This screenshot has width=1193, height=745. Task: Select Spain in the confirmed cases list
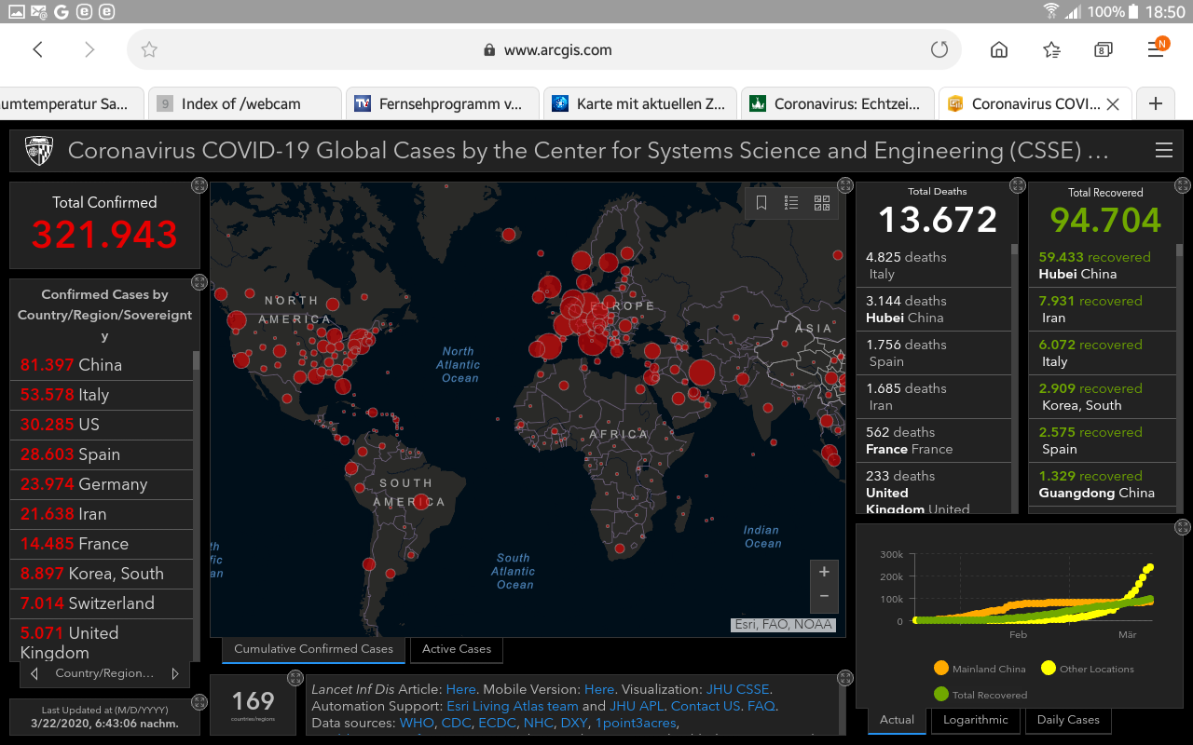pyautogui.click(x=101, y=454)
